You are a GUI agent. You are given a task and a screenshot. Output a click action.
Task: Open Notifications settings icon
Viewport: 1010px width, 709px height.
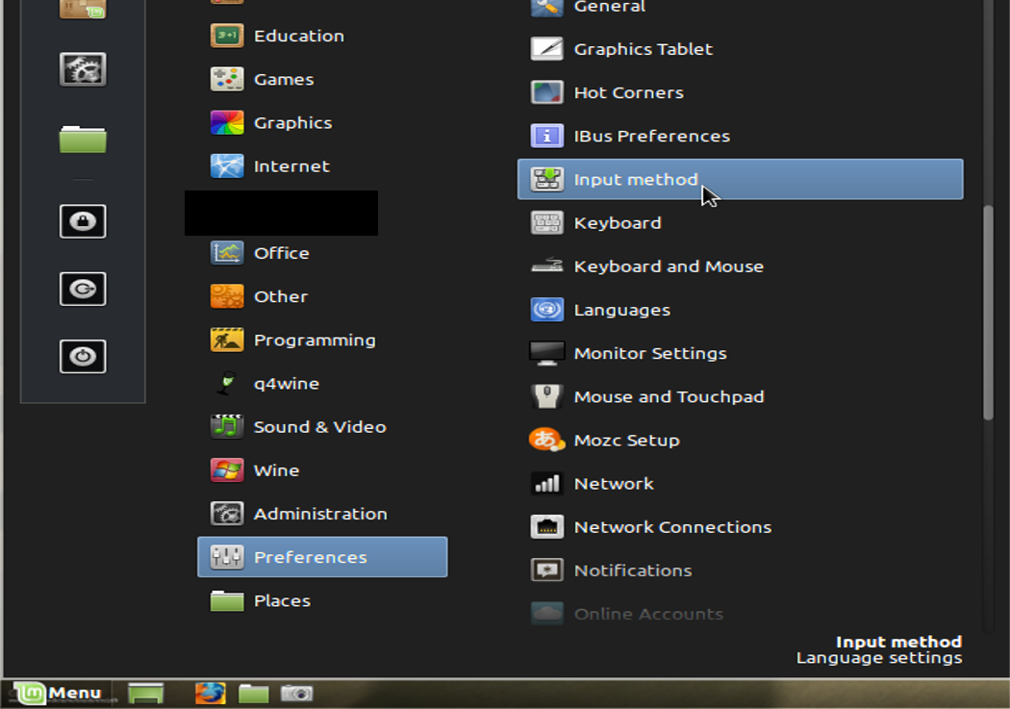pos(547,570)
